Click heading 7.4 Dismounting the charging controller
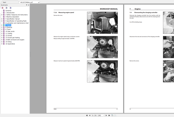The width and height of the screenshot is (174, 117). click(x=144, y=12)
